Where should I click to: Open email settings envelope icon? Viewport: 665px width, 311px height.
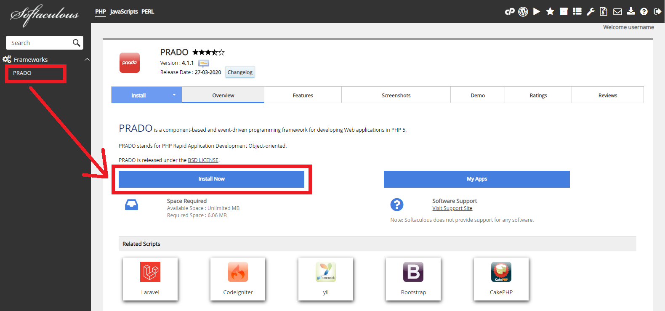[617, 12]
